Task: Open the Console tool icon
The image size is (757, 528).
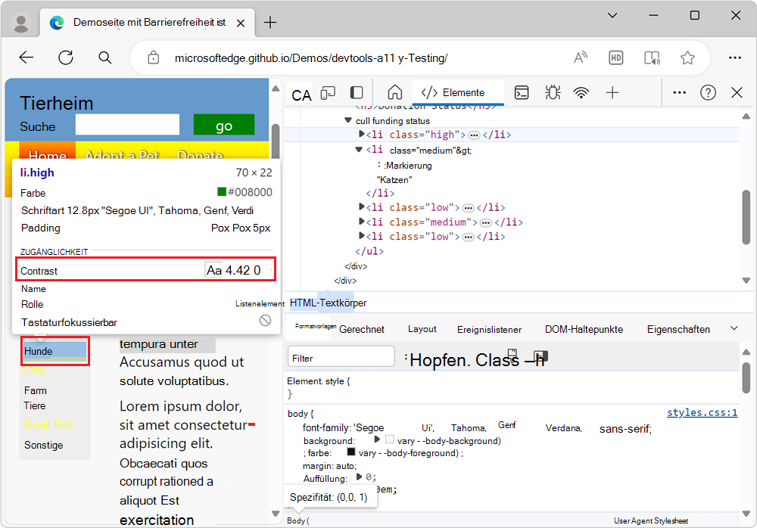Action: pos(522,93)
